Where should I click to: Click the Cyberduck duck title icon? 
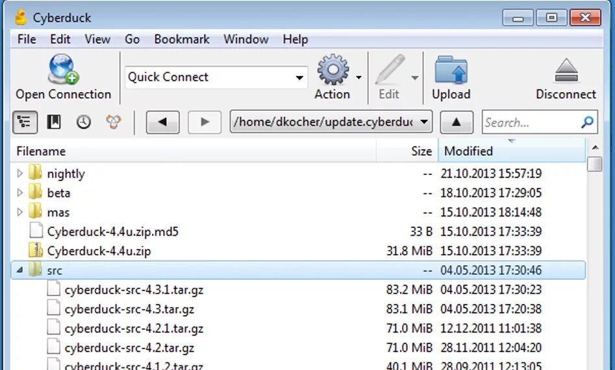pyautogui.click(x=20, y=17)
